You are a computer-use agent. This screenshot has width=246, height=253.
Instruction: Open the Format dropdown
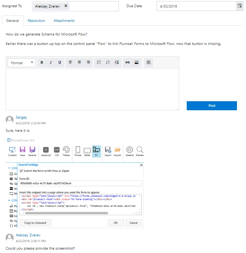[22, 63]
